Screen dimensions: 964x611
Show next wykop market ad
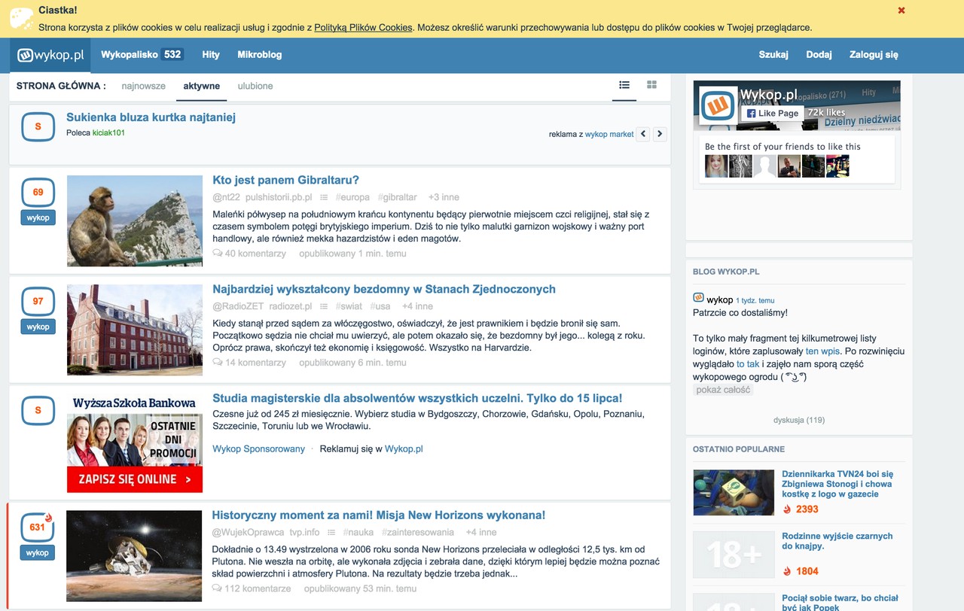pyautogui.click(x=660, y=134)
